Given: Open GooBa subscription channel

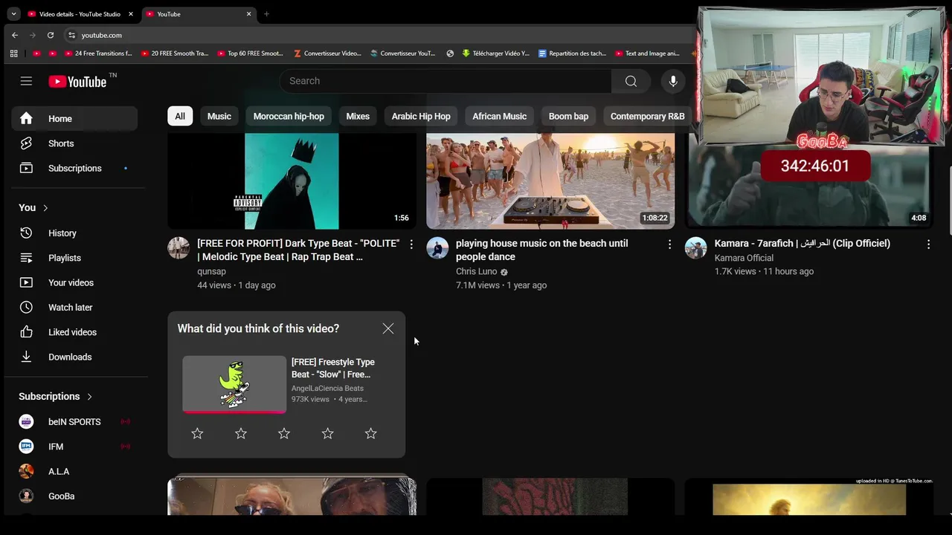Looking at the screenshot, I should [74, 496].
